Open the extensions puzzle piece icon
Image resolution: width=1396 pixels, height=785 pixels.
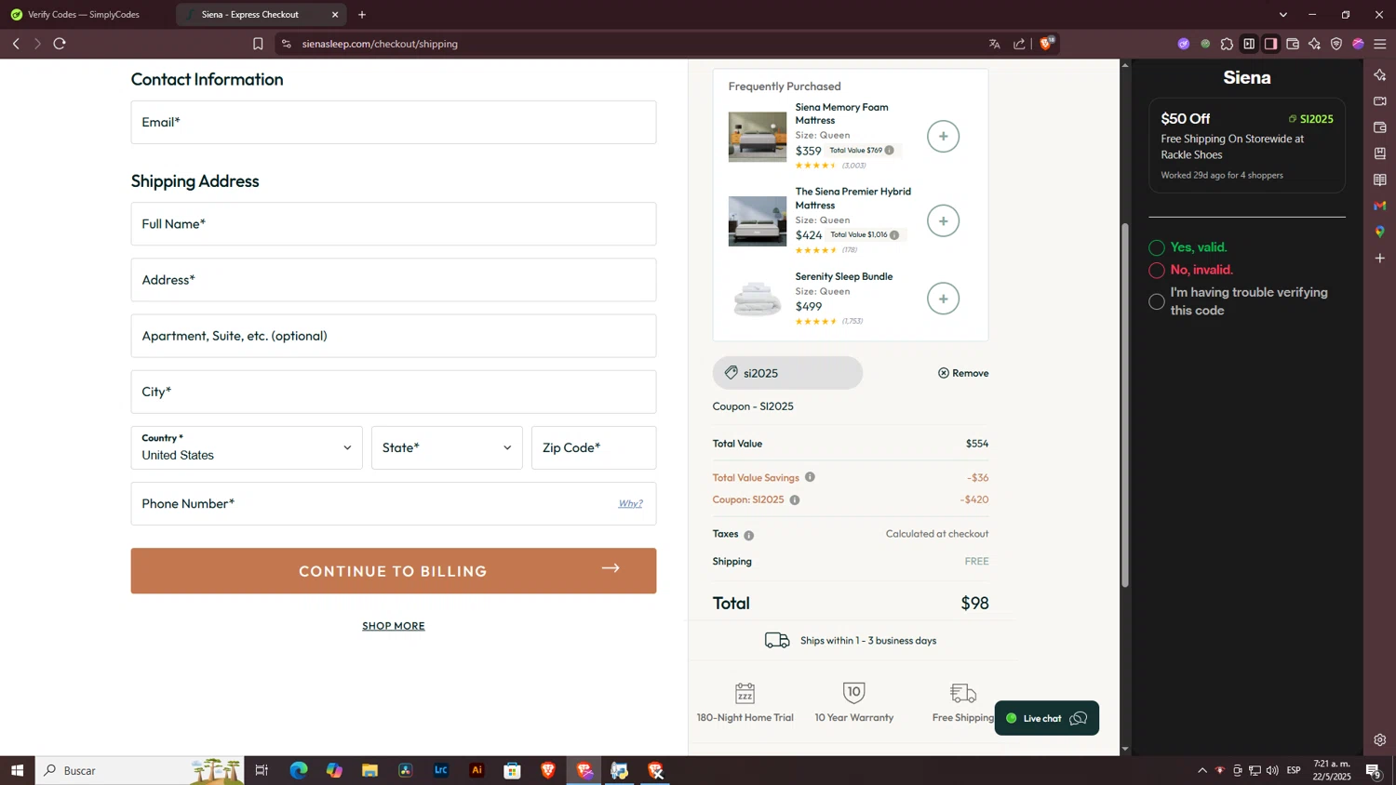pos(1227,44)
